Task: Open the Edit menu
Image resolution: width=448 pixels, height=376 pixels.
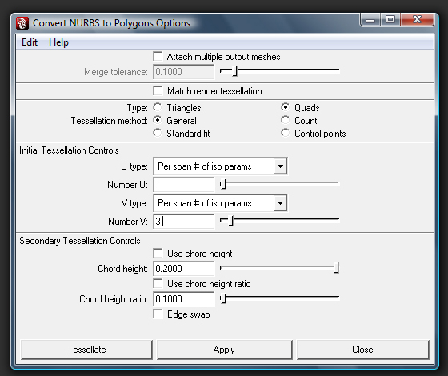Action: 30,42
